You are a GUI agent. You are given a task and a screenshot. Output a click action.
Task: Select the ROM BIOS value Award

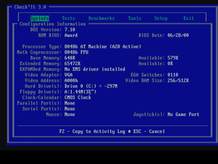click(71, 35)
